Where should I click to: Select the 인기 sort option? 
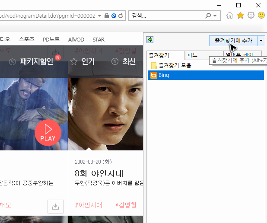click(88, 61)
